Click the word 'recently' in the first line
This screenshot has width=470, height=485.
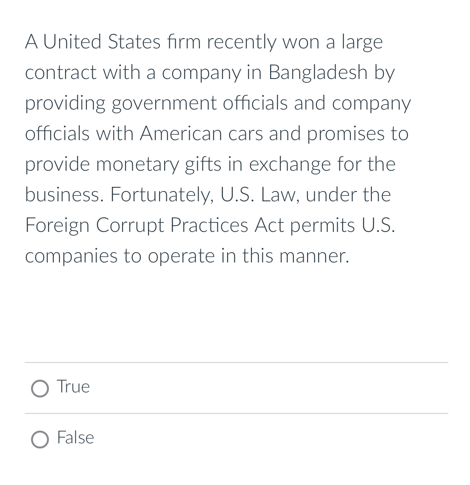(x=241, y=42)
